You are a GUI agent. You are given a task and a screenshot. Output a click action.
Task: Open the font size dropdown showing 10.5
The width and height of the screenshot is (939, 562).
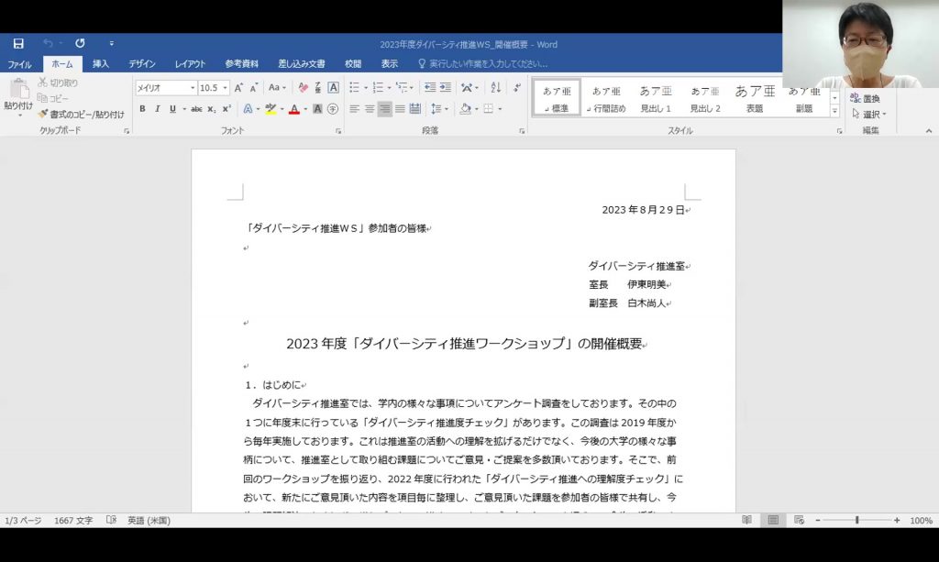pos(226,88)
